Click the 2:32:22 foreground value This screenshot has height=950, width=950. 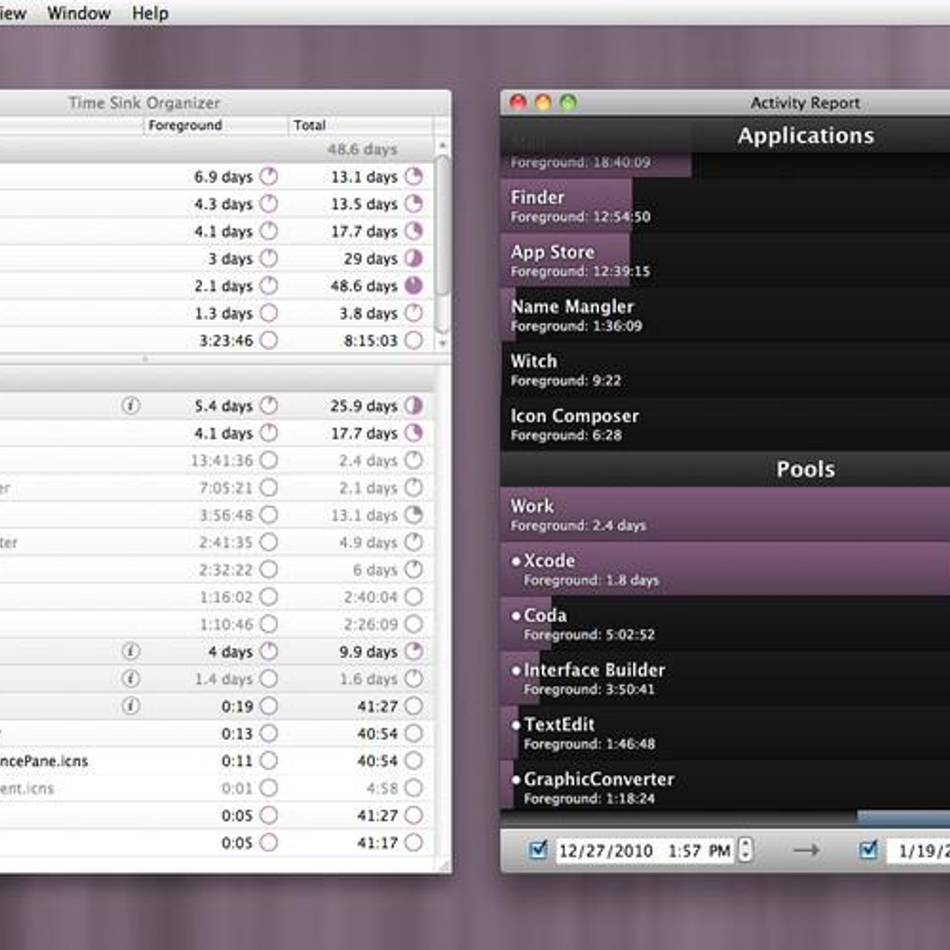226,569
